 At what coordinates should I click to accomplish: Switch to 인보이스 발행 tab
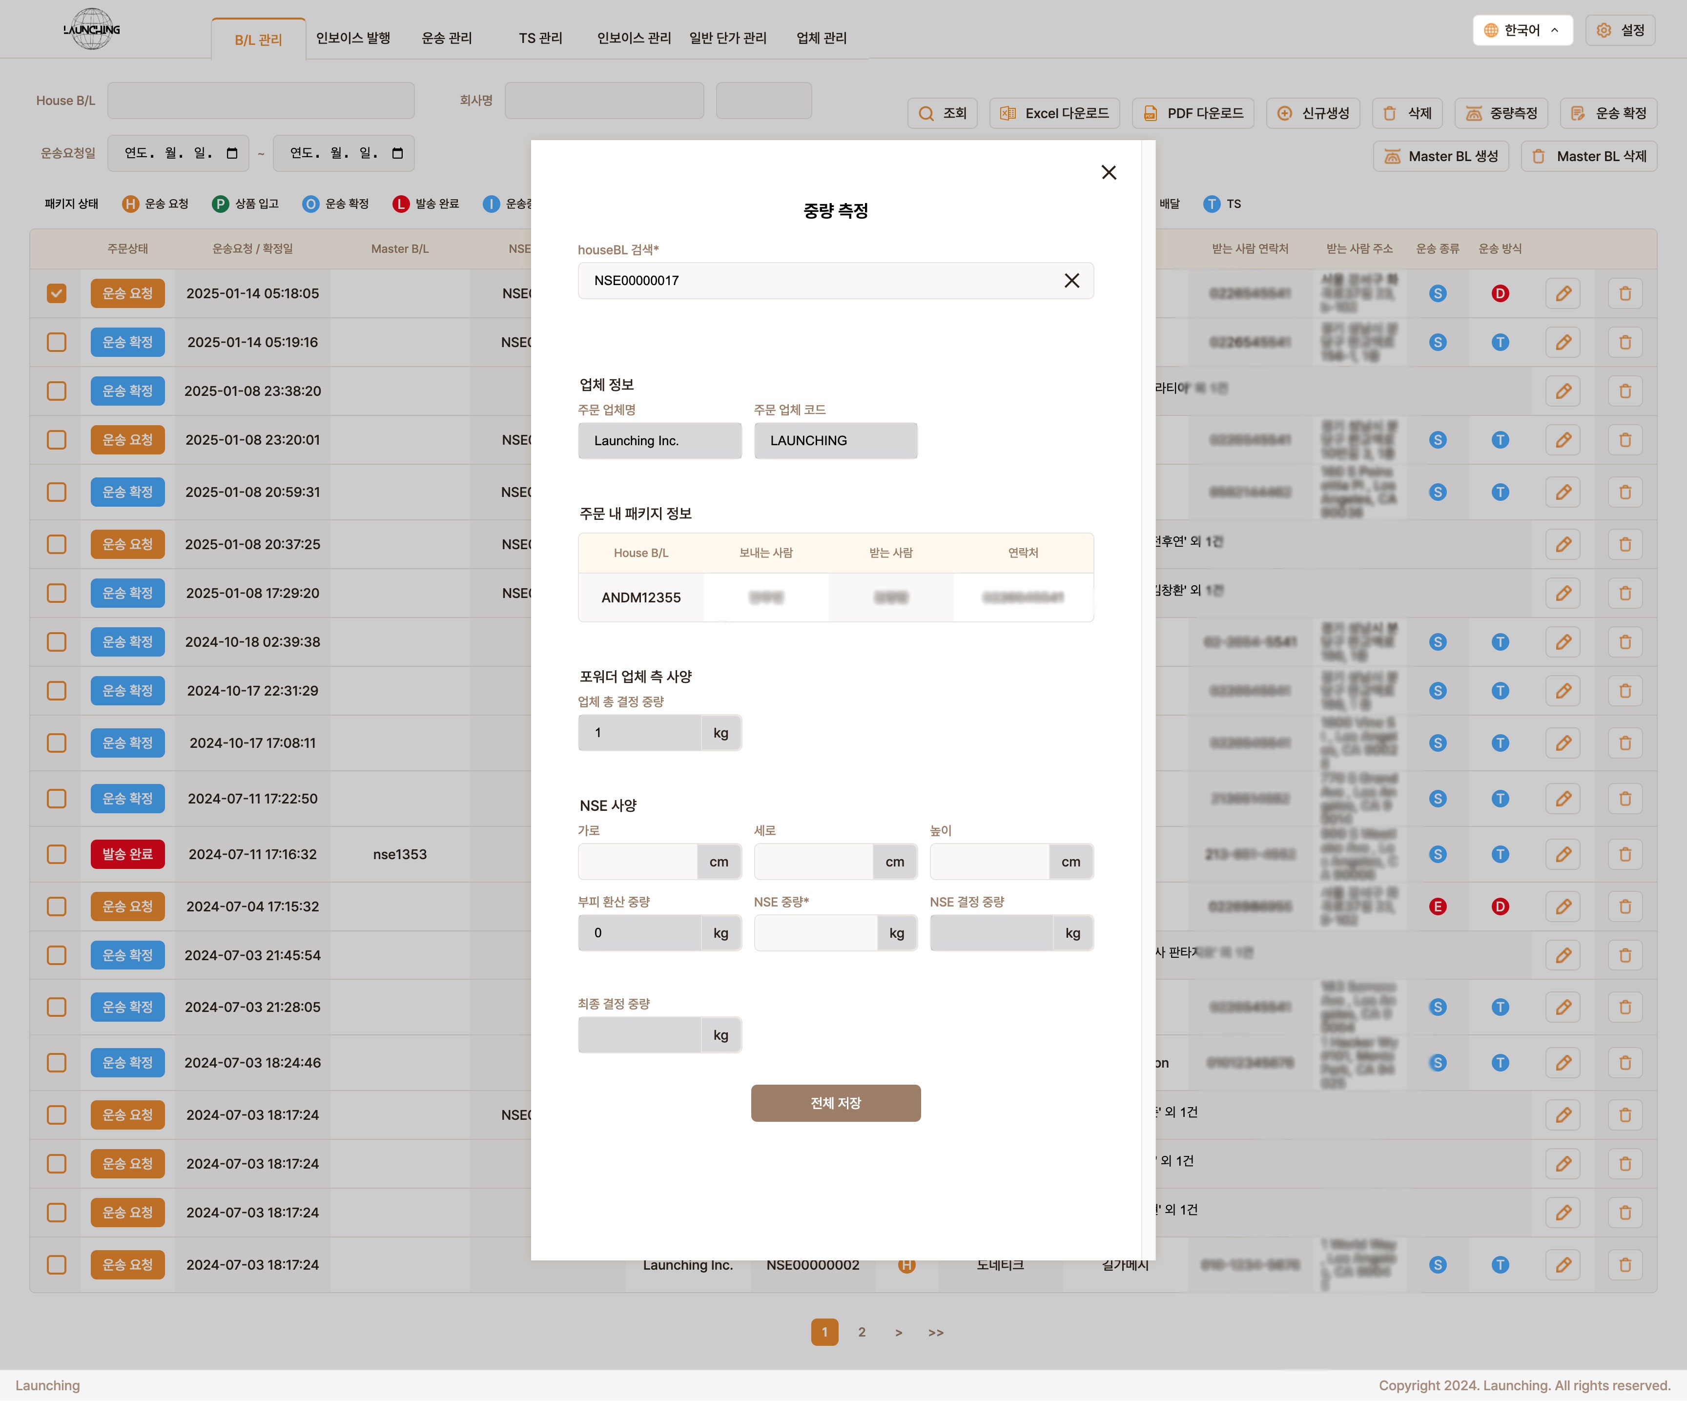(352, 38)
